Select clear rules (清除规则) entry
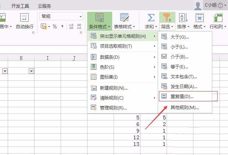Screen dimensions: 228x155 111,98
